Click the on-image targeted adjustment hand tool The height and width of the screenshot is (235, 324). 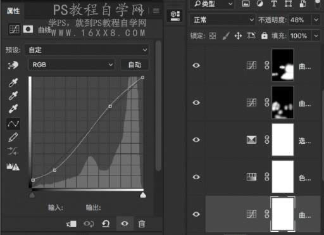point(13,65)
